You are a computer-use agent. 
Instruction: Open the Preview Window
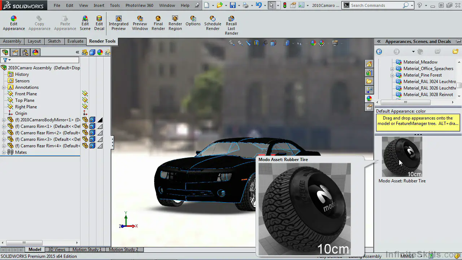(x=140, y=23)
